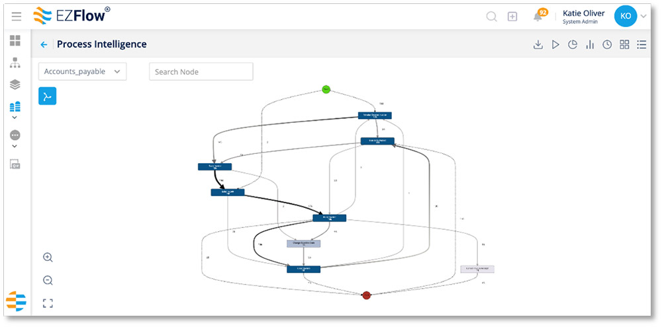Download the process map

click(x=538, y=45)
